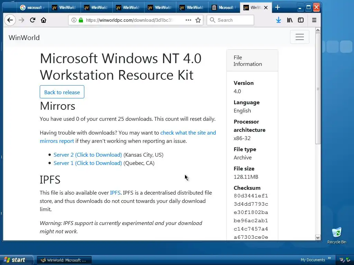Click the browser Search field
Screen dimensions: 354x265
pyautogui.click(x=230, y=20)
